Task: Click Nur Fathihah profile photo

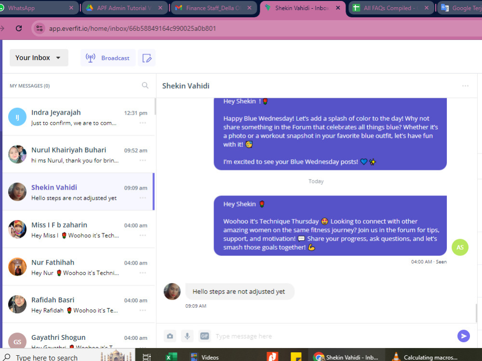Action: click(x=17, y=267)
